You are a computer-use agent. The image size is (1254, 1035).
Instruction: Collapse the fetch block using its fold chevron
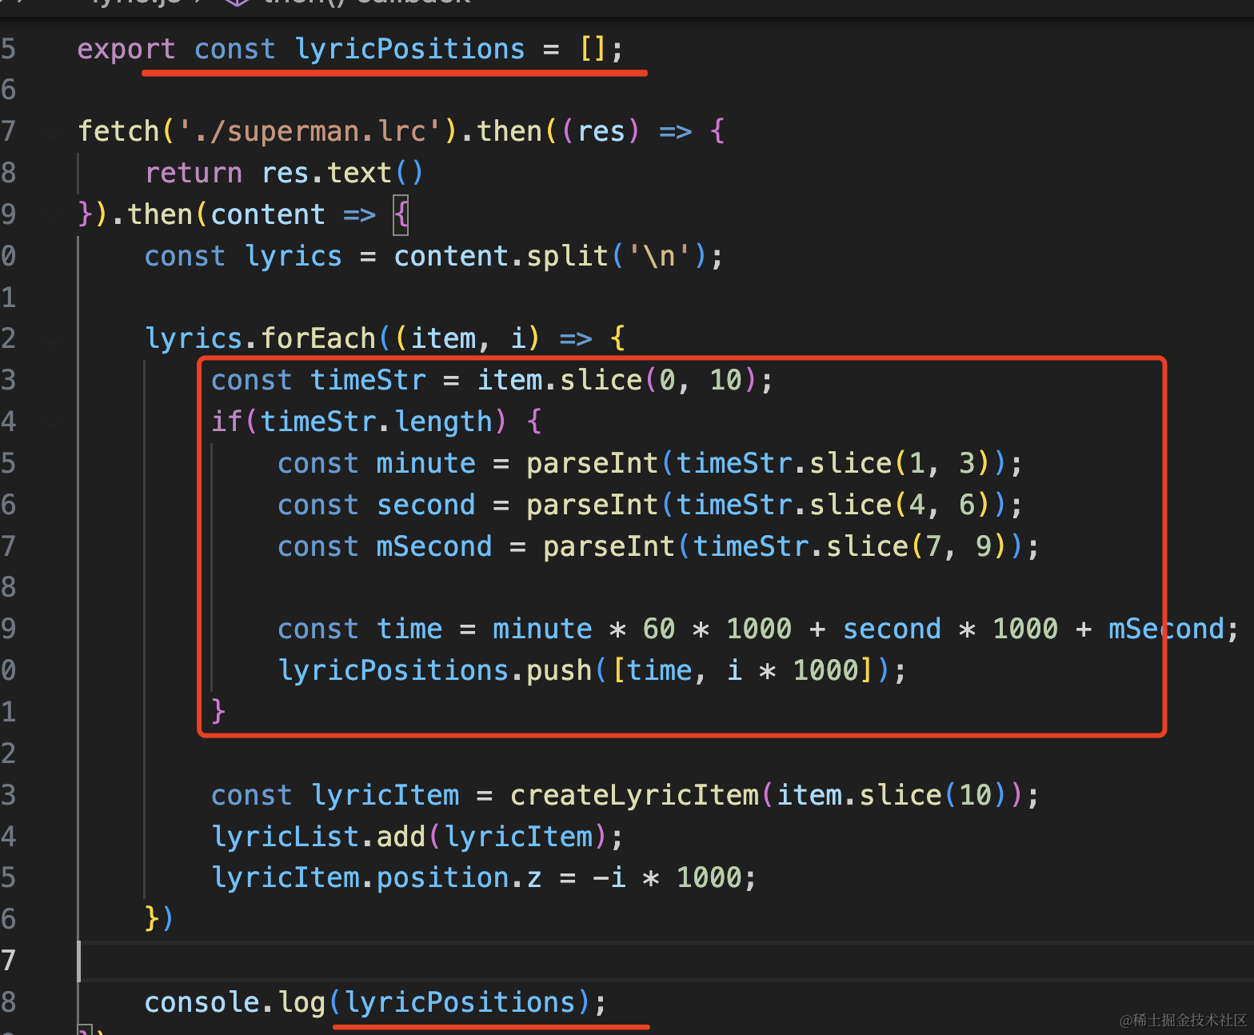(52, 131)
